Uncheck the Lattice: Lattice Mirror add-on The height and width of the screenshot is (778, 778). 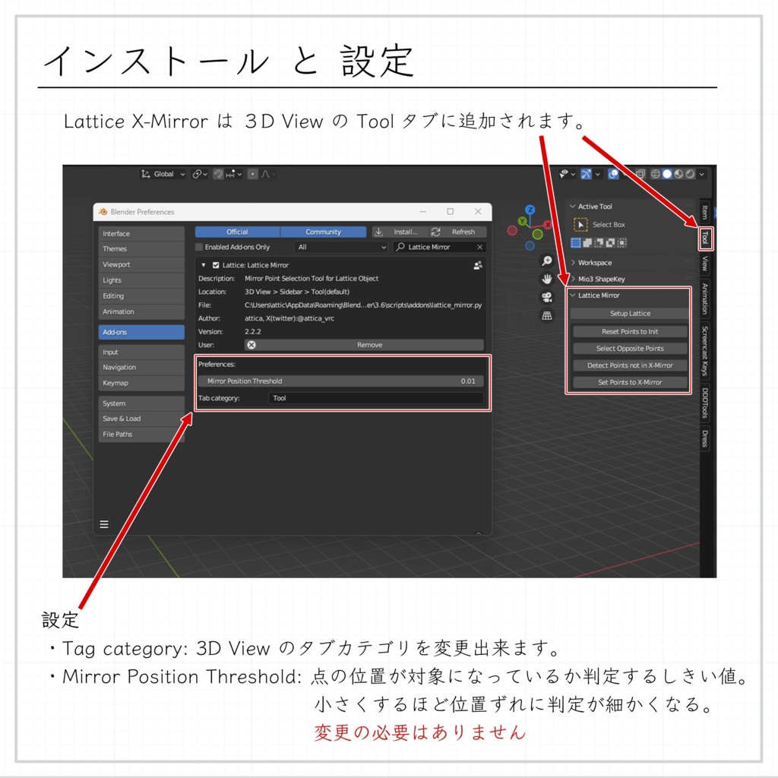tap(216, 264)
